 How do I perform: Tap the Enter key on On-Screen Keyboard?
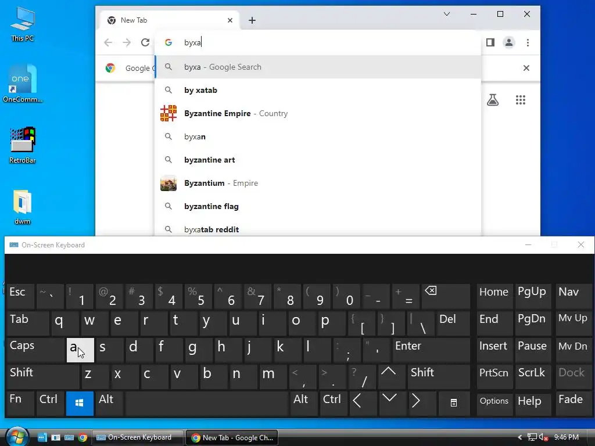click(431, 350)
